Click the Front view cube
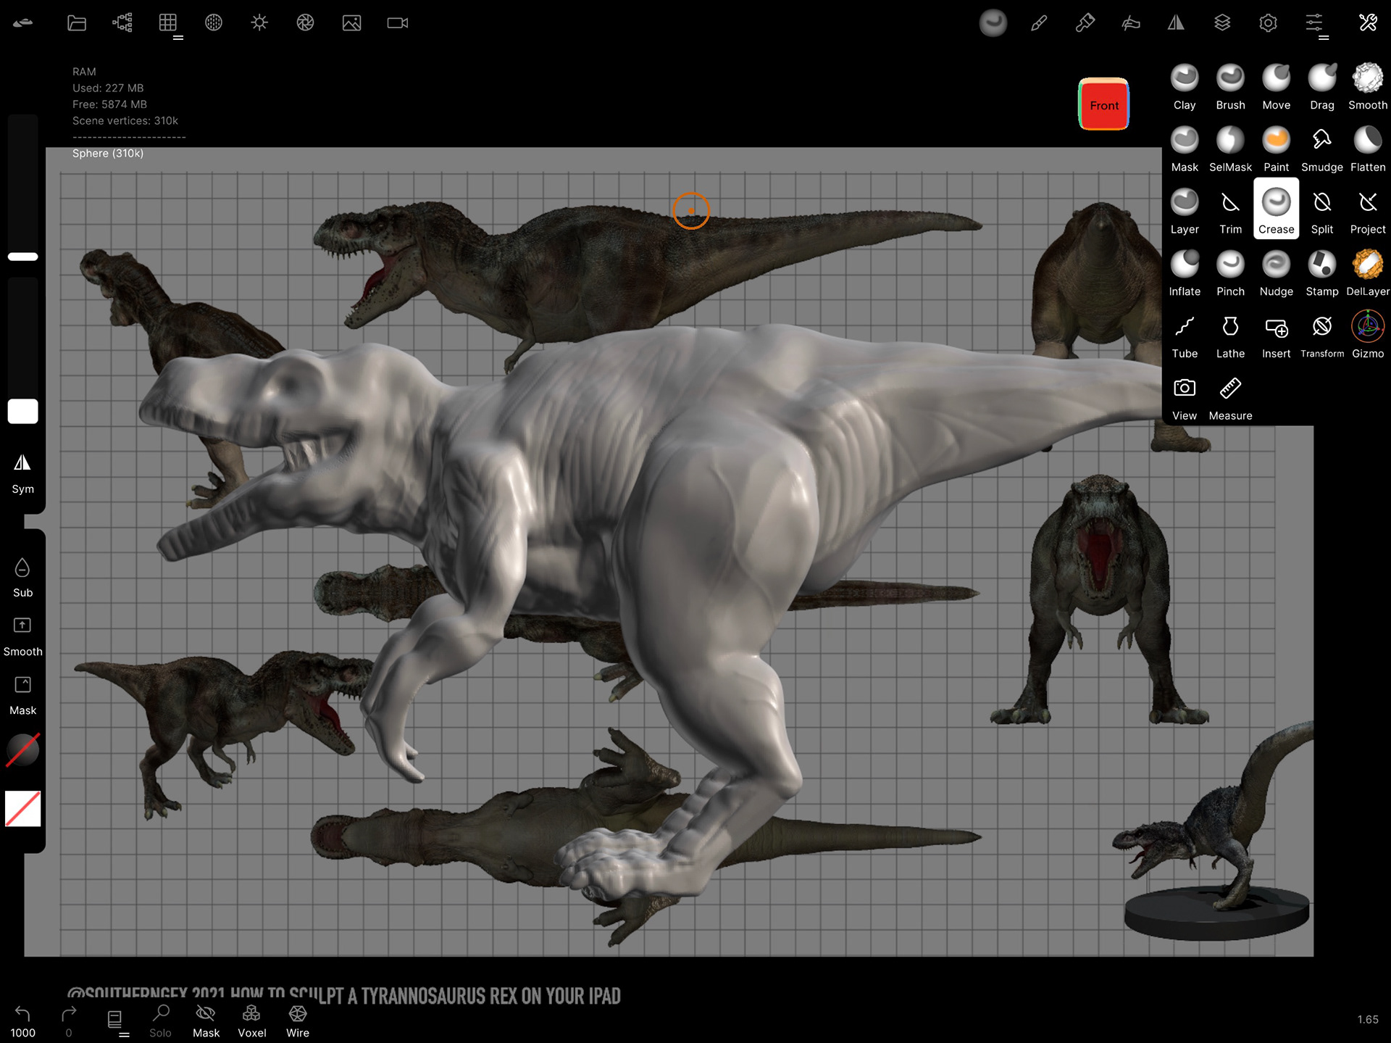Image resolution: width=1391 pixels, height=1043 pixels. pyautogui.click(x=1103, y=104)
